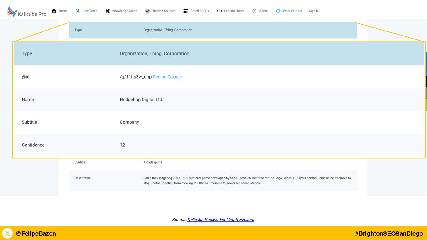
Task: Click the Confidence row label
Action: point(33,145)
